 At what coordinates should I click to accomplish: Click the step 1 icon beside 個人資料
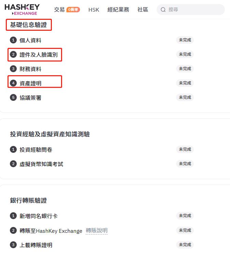[x=13, y=40]
